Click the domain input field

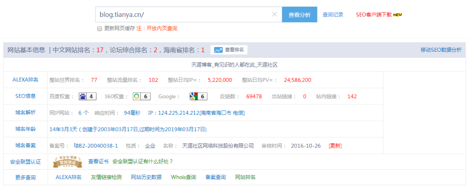tap(184, 15)
